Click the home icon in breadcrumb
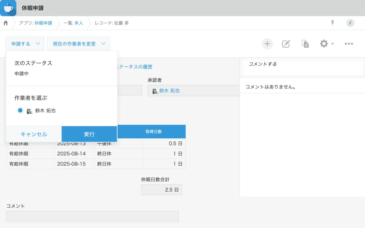Screen dimensions: 365x228 tap(5, 23)
